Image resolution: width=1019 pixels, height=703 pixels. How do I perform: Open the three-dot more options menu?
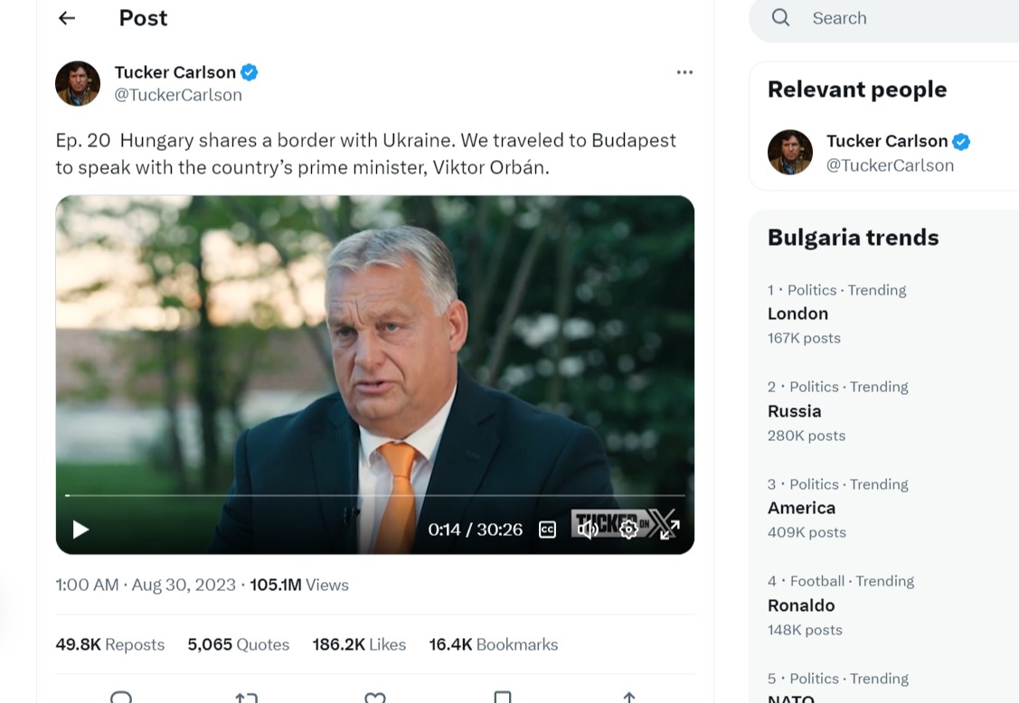point(684,72)
